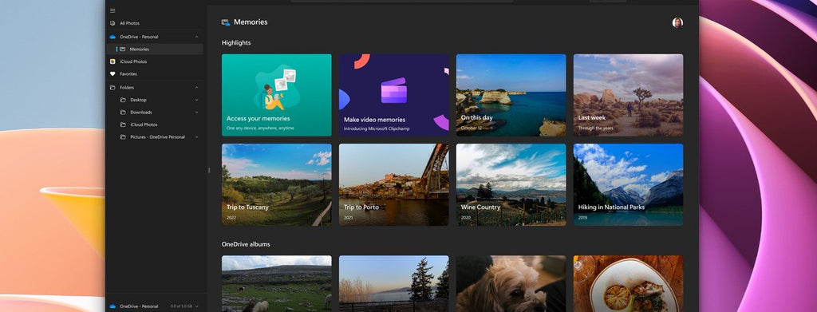The height and width of the screenshot is (312, 817).
Task: Click the Favorites heart icon
Action: [x=112, y=74]
